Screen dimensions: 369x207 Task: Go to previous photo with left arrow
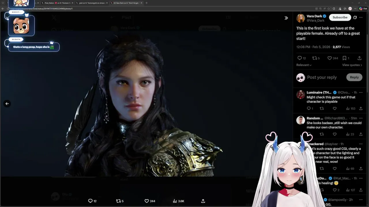[7, 104]
